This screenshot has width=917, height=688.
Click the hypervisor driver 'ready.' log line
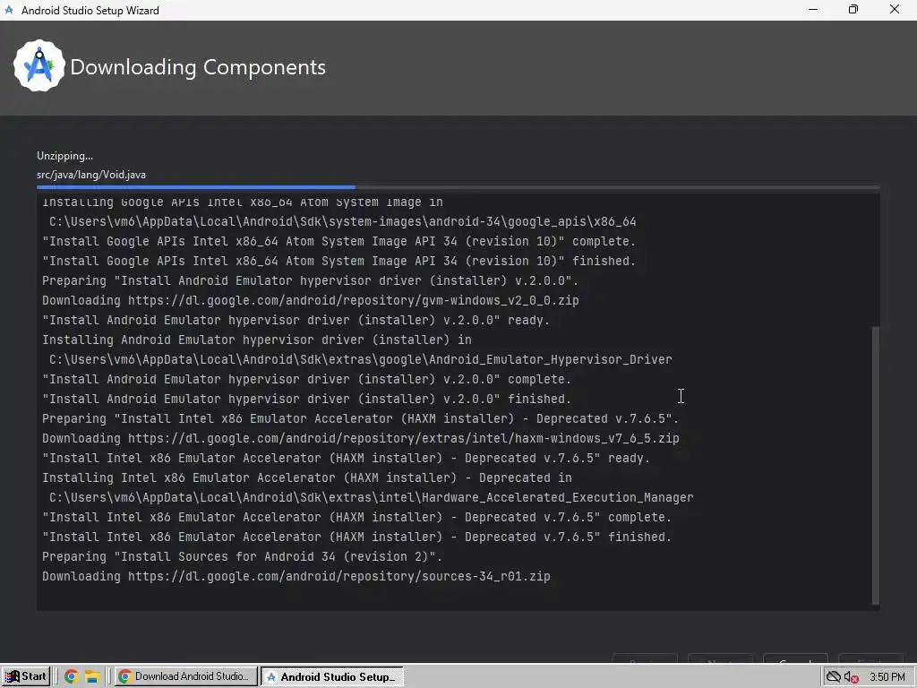point(296,321)
